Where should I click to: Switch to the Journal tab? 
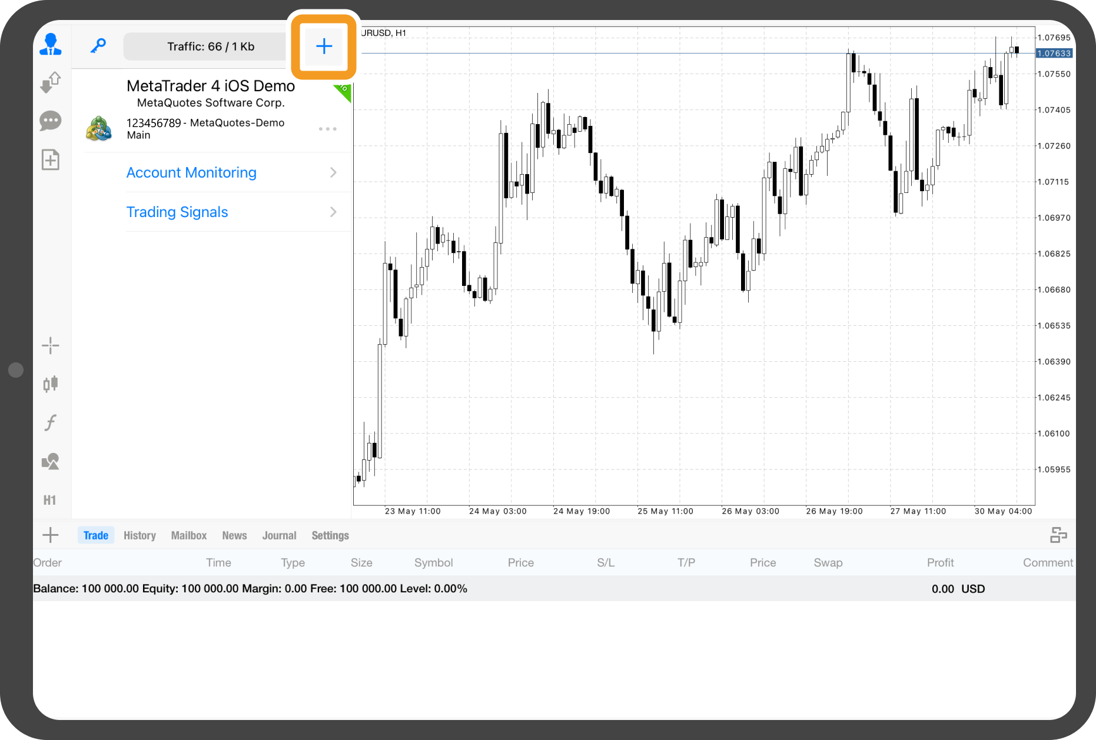(279, 535)
